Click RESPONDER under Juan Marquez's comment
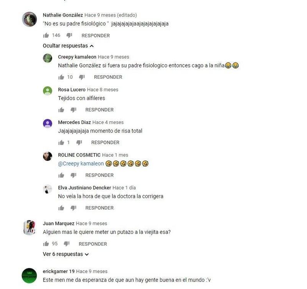 (x=93, y=244)
